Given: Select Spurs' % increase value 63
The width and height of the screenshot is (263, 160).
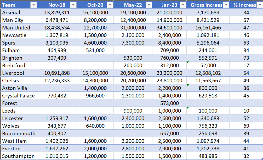Looking at the screenshot, I should click(246, 43).
